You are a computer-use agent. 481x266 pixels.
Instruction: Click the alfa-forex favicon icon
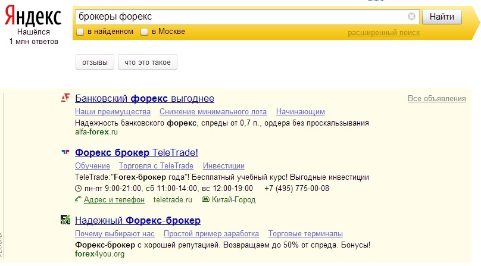pyautogui.click(x=65, y=98)
